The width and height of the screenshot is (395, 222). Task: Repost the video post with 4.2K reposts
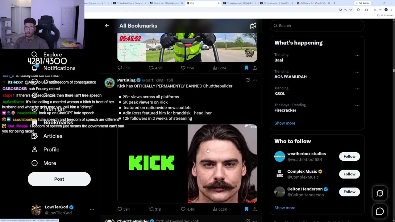pyautogui.click(x=156, y=68)
